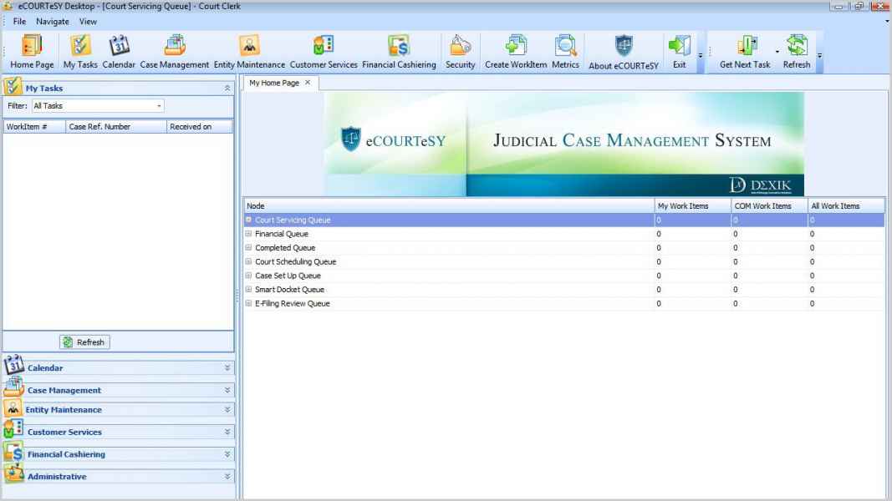The image size is (892, 501).
Task: Expand the Financial Queue tree node
Action: (x=248, y=235)
